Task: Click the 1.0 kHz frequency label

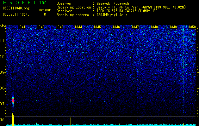Action: [x=3, y=57]
